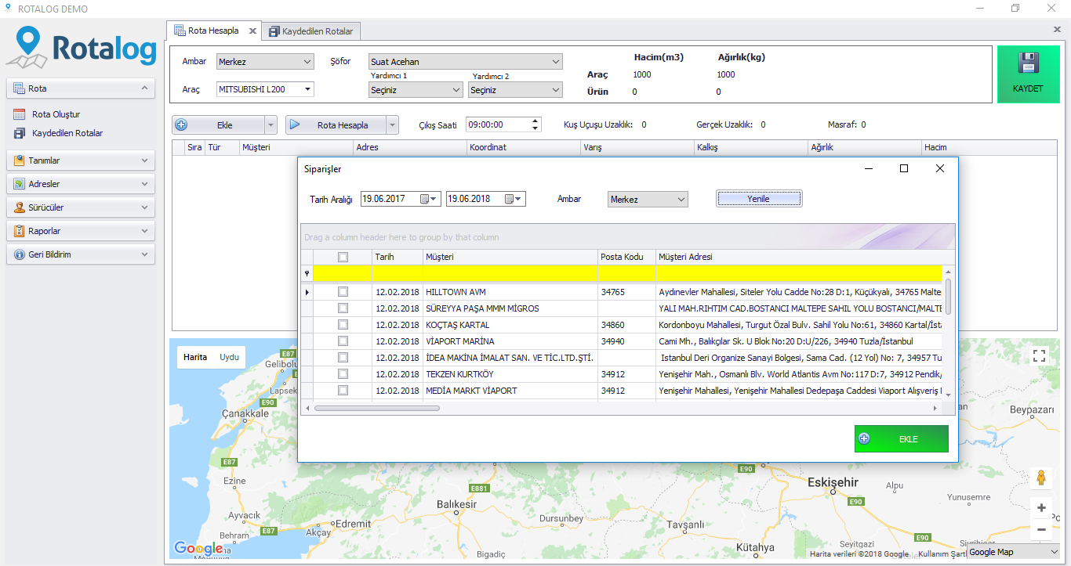The width and height of the screenshot is (1071, 566).
Task: Sort by the Müşteri column in Siparişler grid
Action: click(x=510, y=257)
